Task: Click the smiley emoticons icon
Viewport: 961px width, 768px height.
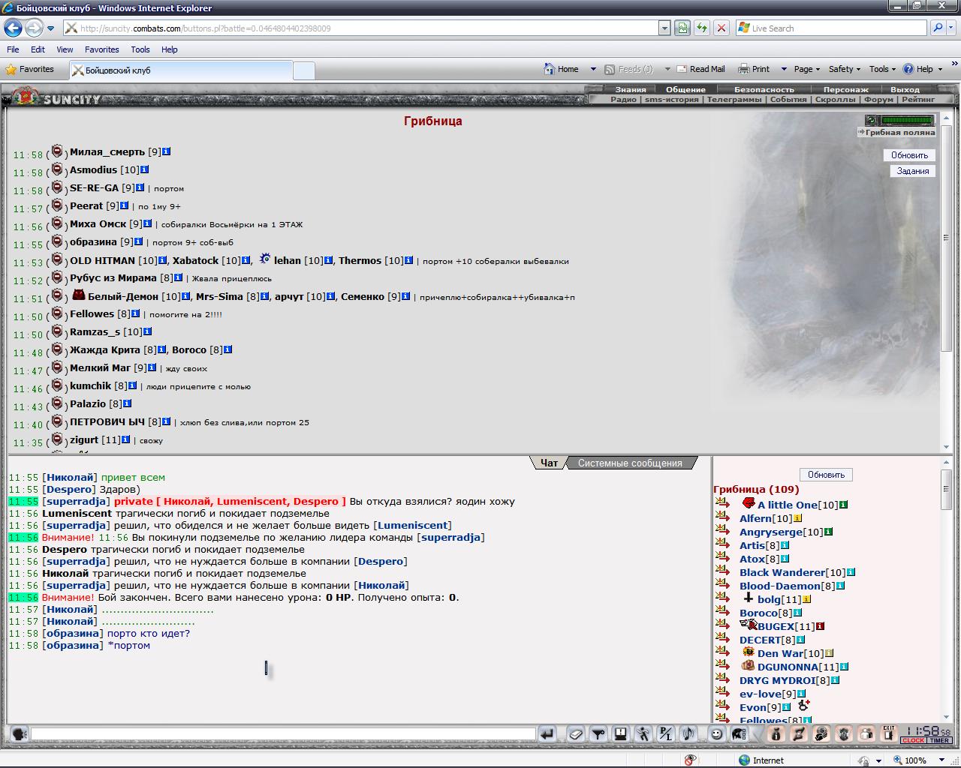Action: tap(716, 733)
